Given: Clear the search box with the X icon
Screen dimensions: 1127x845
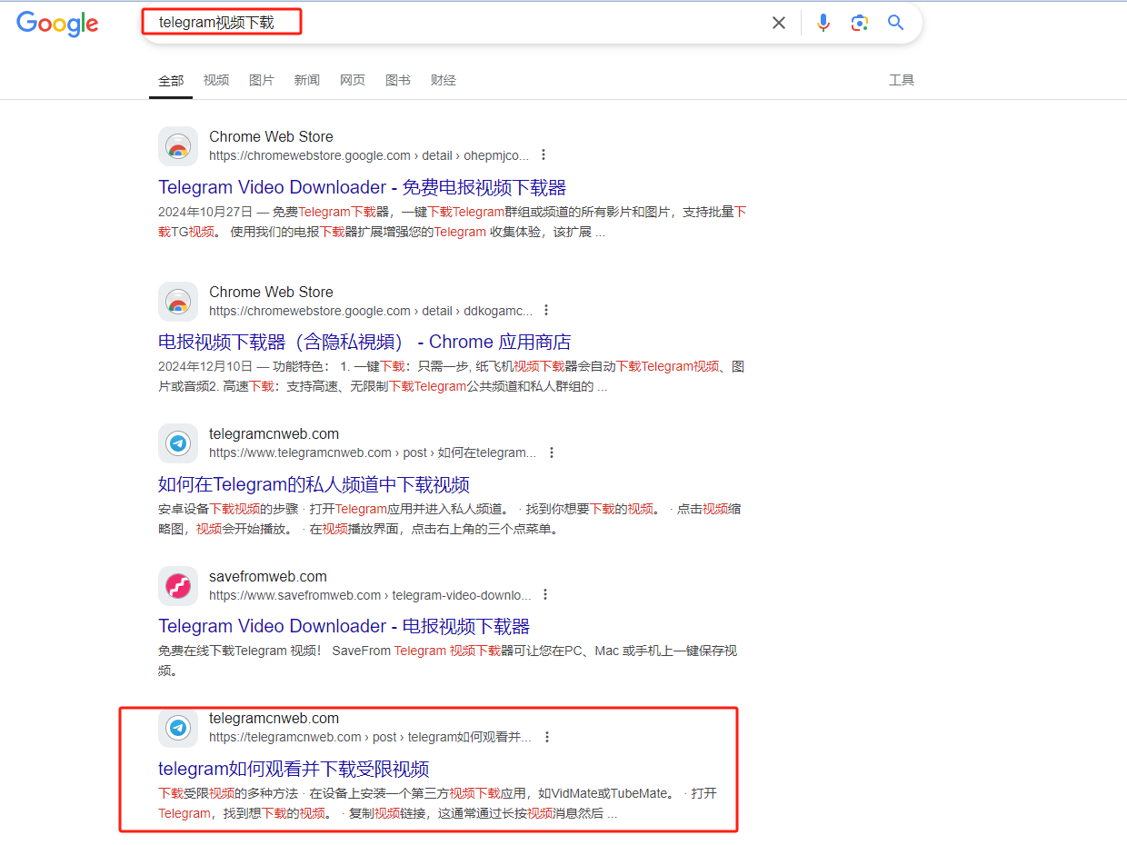Looking at the screenshot, I should coord(779,23).
